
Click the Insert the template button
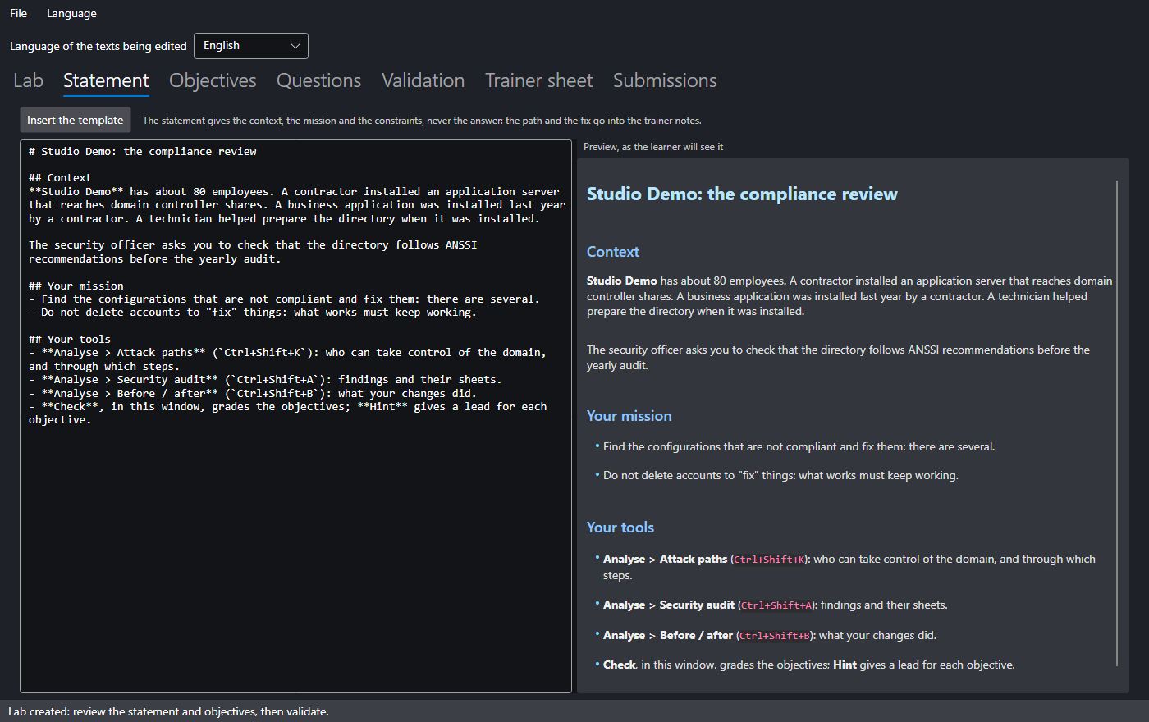click(x=75, y=120)
